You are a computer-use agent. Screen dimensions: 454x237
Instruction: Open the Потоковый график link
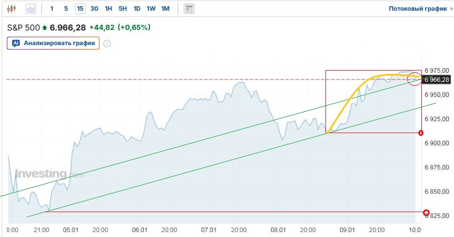click(x=418, y=9)
